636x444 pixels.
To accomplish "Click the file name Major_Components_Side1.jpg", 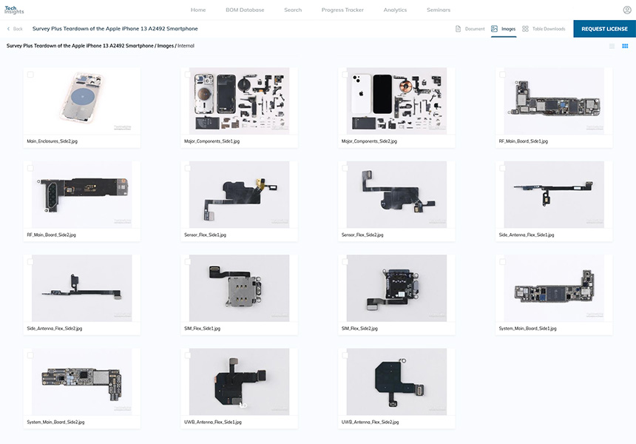I will (x=212, y=141).
